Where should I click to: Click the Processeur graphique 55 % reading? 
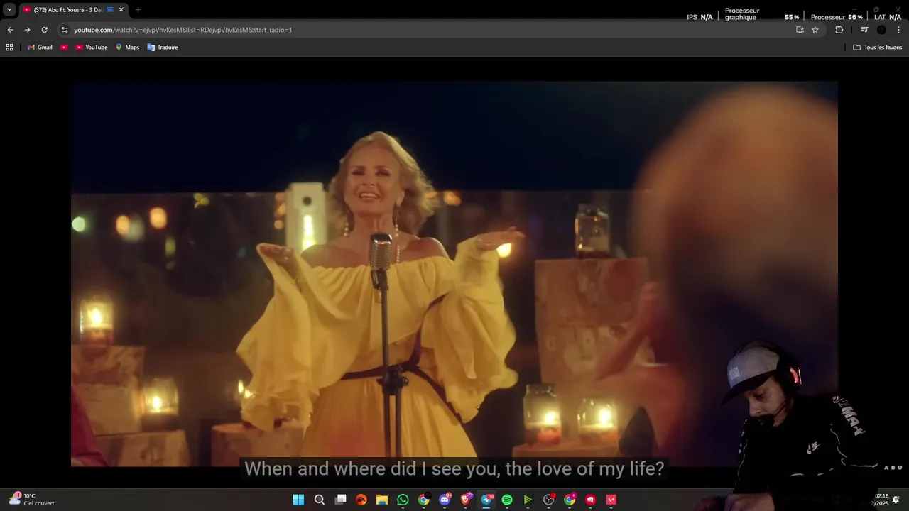762,14
